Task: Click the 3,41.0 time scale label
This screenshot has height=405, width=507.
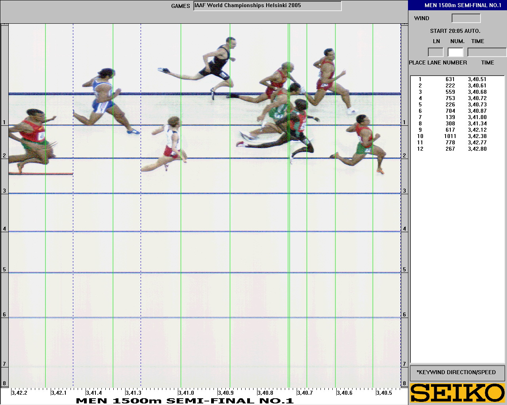Action: coord(186,393)
